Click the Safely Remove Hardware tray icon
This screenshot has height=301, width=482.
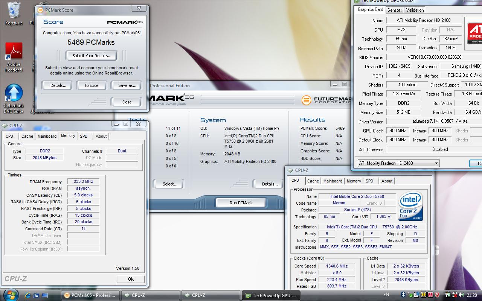click(410, 295)
